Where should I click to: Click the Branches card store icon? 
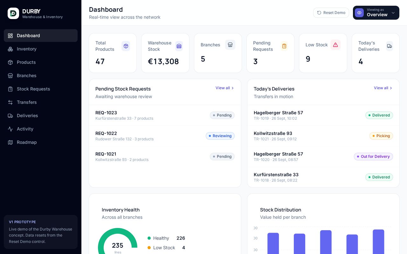(x=230, y=45)
